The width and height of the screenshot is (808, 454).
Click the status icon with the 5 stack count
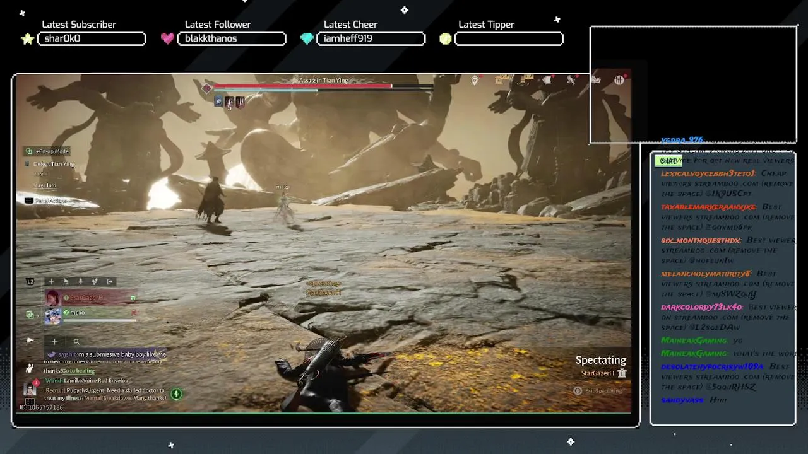tap(230, 102)
